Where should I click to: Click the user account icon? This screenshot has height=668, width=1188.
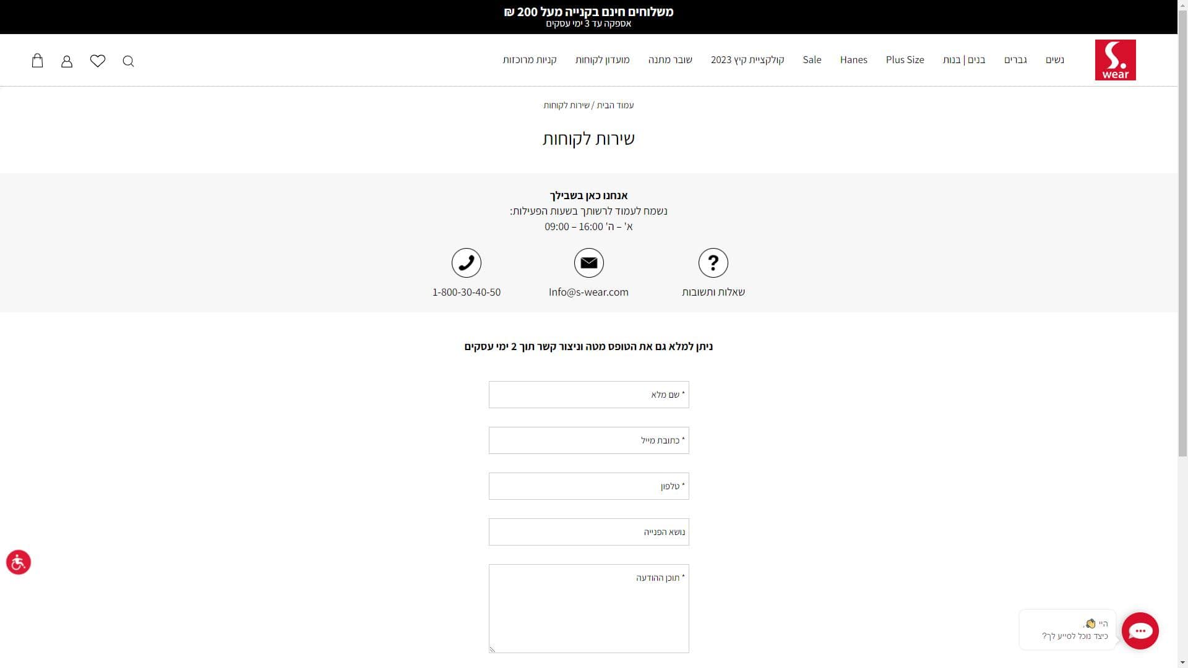67,61
